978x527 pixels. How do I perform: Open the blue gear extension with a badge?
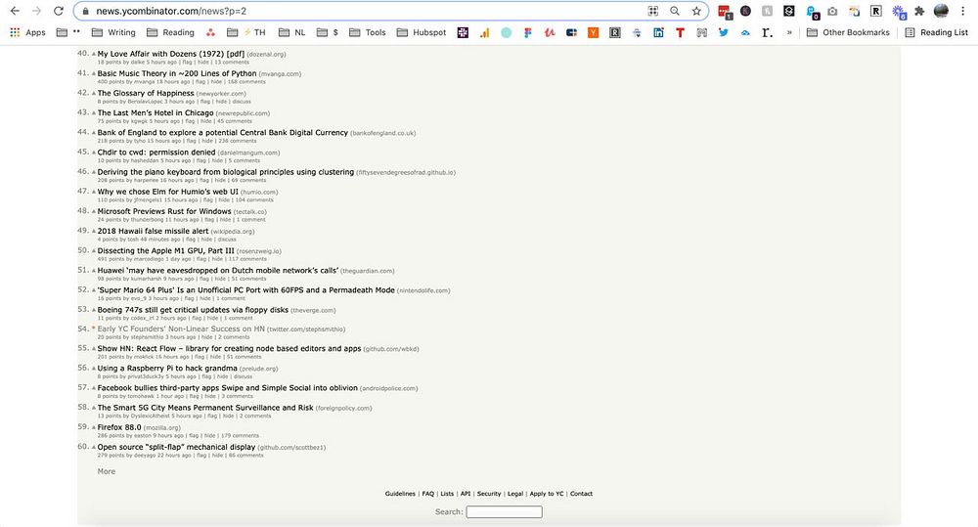898,11
